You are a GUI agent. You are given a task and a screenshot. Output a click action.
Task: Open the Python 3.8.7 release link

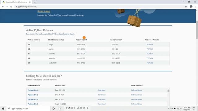coord(33,90)
